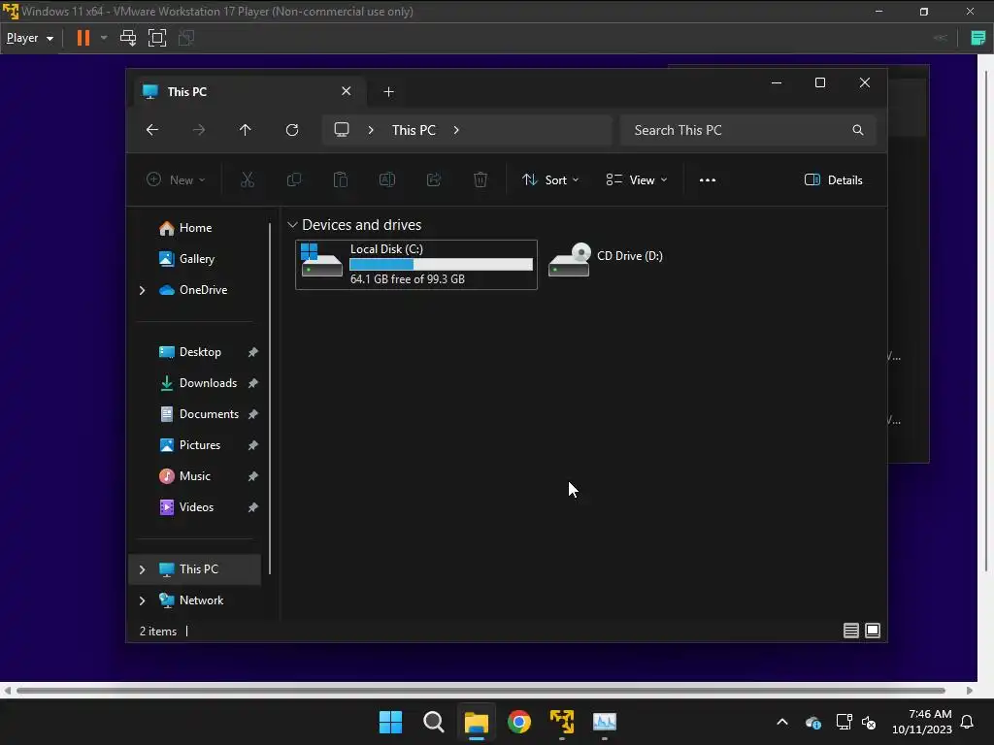Enter VMware full screen mode
This screenshot has height=745, width=994.
157,38
